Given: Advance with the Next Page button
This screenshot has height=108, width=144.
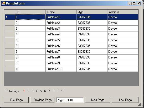Looking at the screenshot, I should tap(98, 100).
